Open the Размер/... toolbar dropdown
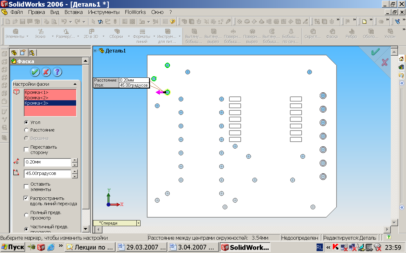406x253 pixels. (78, 36)
